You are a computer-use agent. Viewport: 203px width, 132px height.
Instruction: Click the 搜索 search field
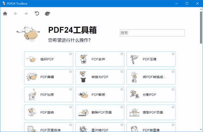[152, 33]
